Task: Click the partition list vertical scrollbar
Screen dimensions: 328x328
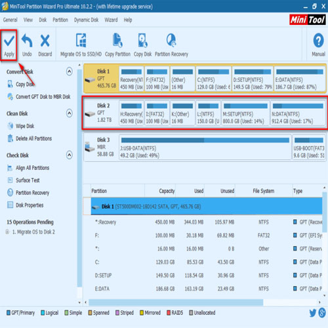Action: [325, 212]
